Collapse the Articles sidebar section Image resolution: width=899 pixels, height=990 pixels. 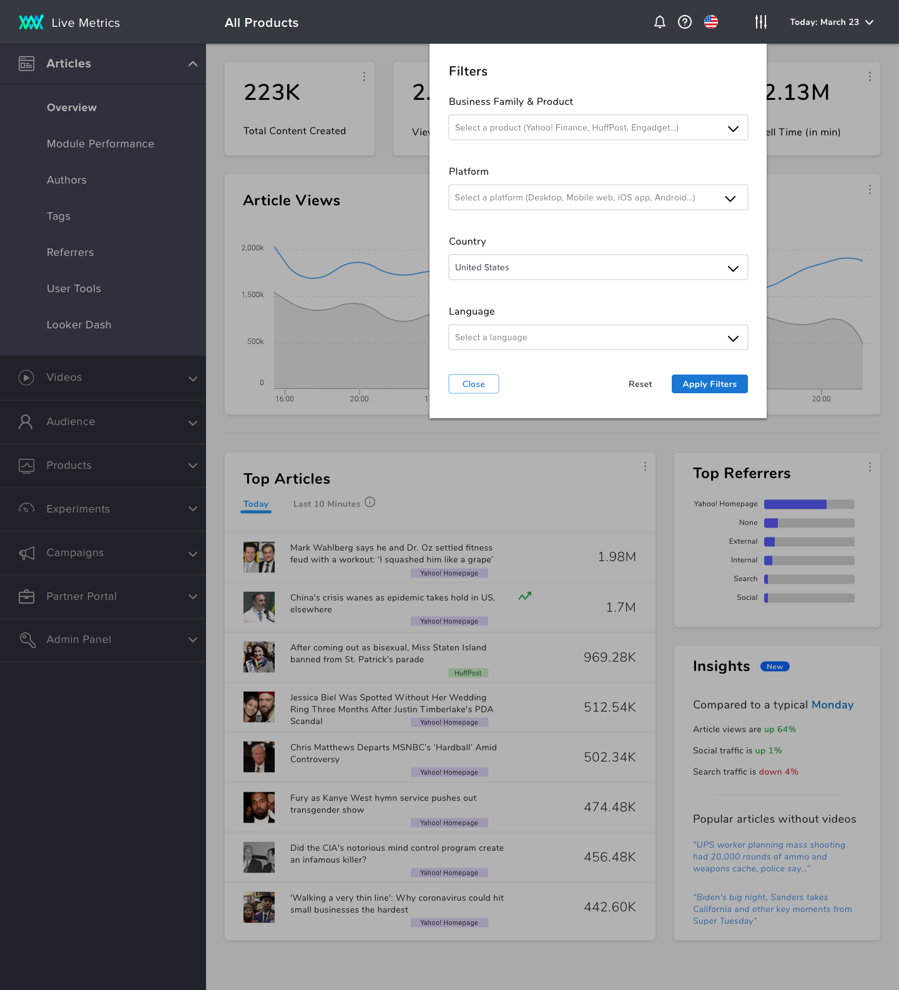pos(193,64)
